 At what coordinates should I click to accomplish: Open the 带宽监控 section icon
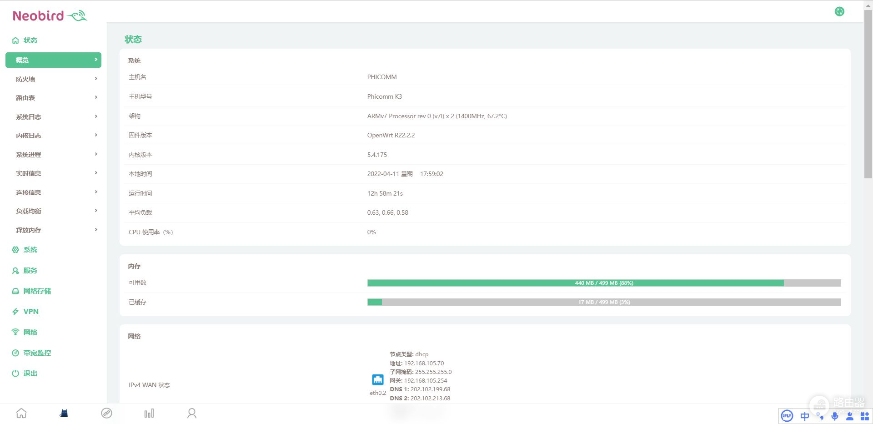(x=15, y=353)
